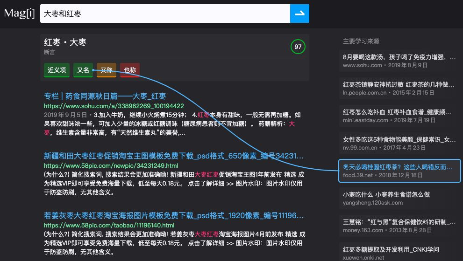Viewport: 463px width, 261px height.
Task: Click the blue search arrow button
Action: click(299, 14)
